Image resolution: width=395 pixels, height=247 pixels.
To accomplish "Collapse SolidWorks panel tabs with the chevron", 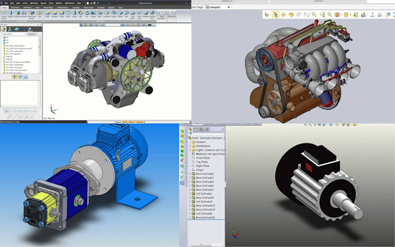I will point(222,129).
